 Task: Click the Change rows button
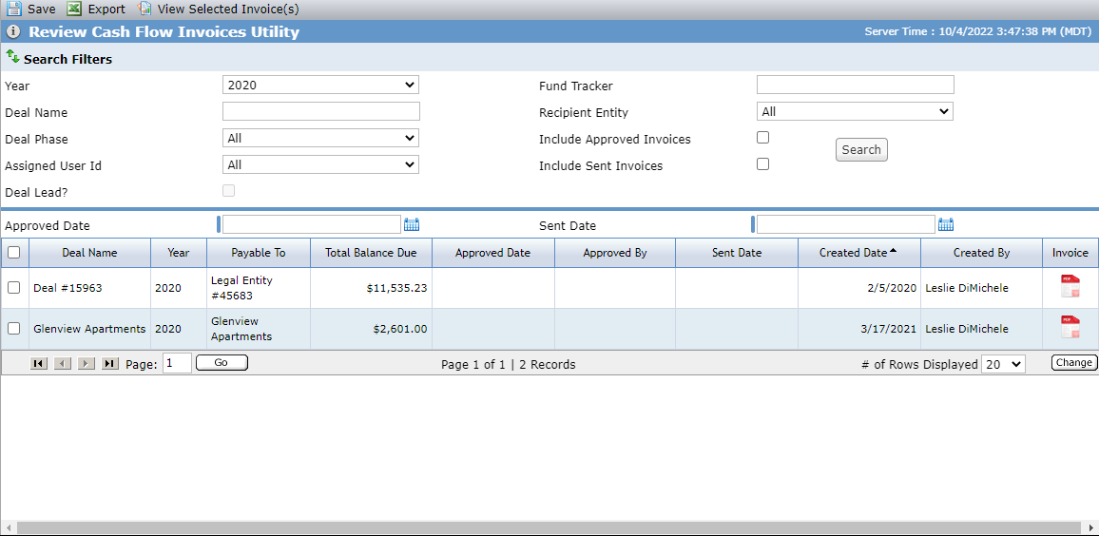(1074, 362)
